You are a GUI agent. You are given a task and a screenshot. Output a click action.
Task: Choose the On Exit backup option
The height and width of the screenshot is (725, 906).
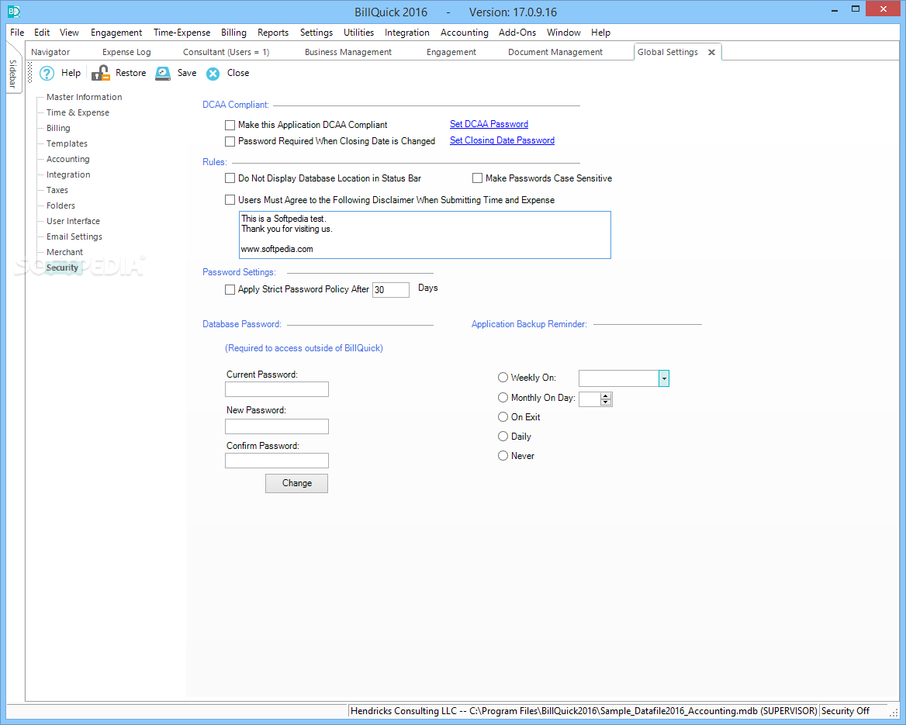pyautogui.click(x=503, y=417)
